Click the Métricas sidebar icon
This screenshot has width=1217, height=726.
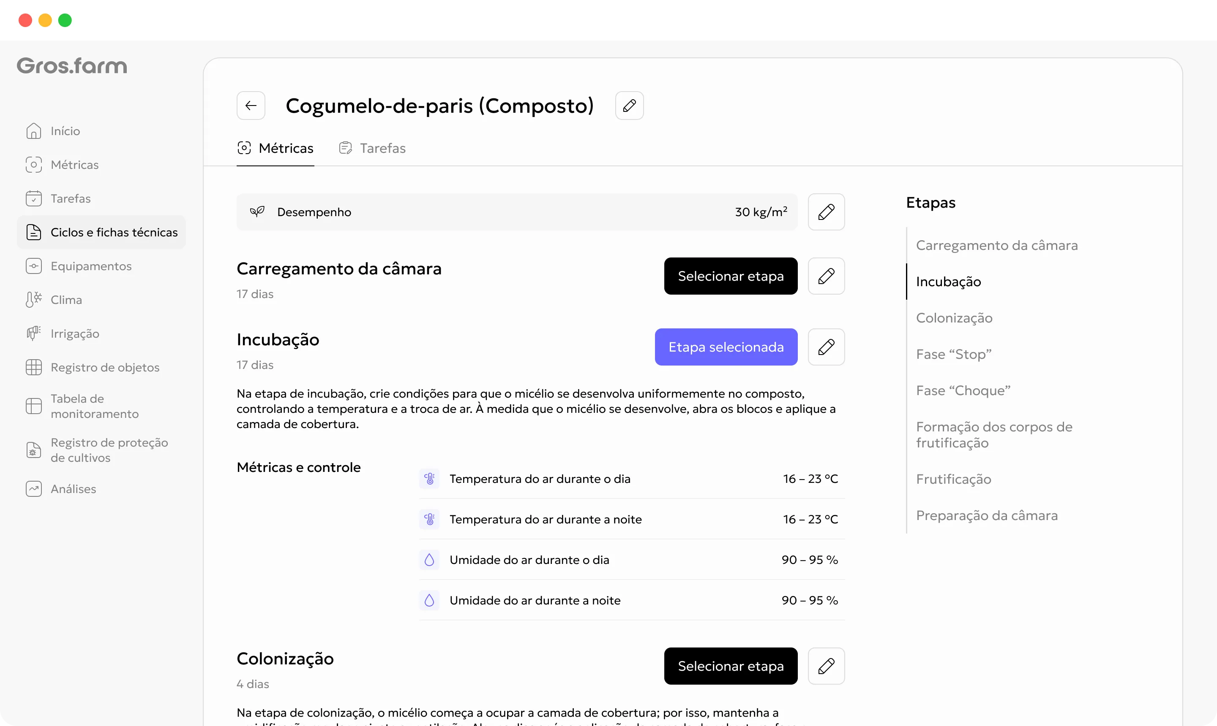[33, 164]
